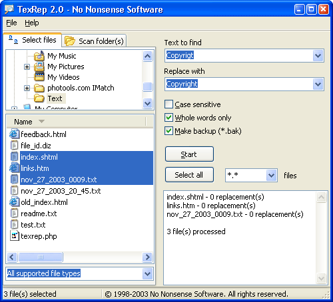Click the readme.txt file icon
The width and height of the screenshot is (333, 302).
pos(14,214)
